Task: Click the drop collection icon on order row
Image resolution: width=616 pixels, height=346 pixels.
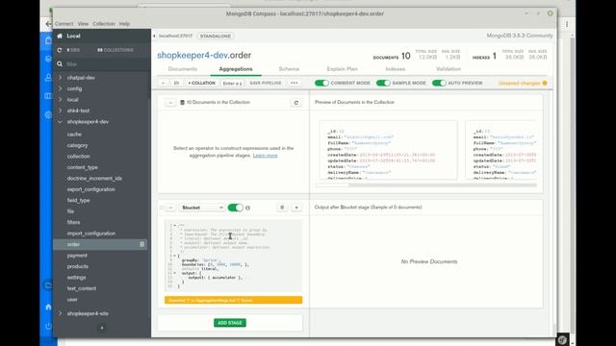Action: [141, 244]
